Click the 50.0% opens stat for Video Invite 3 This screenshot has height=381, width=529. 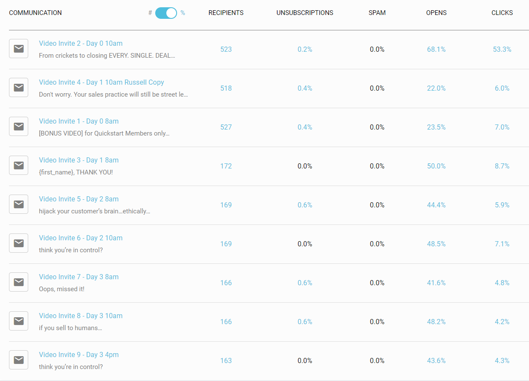point(436,166)
